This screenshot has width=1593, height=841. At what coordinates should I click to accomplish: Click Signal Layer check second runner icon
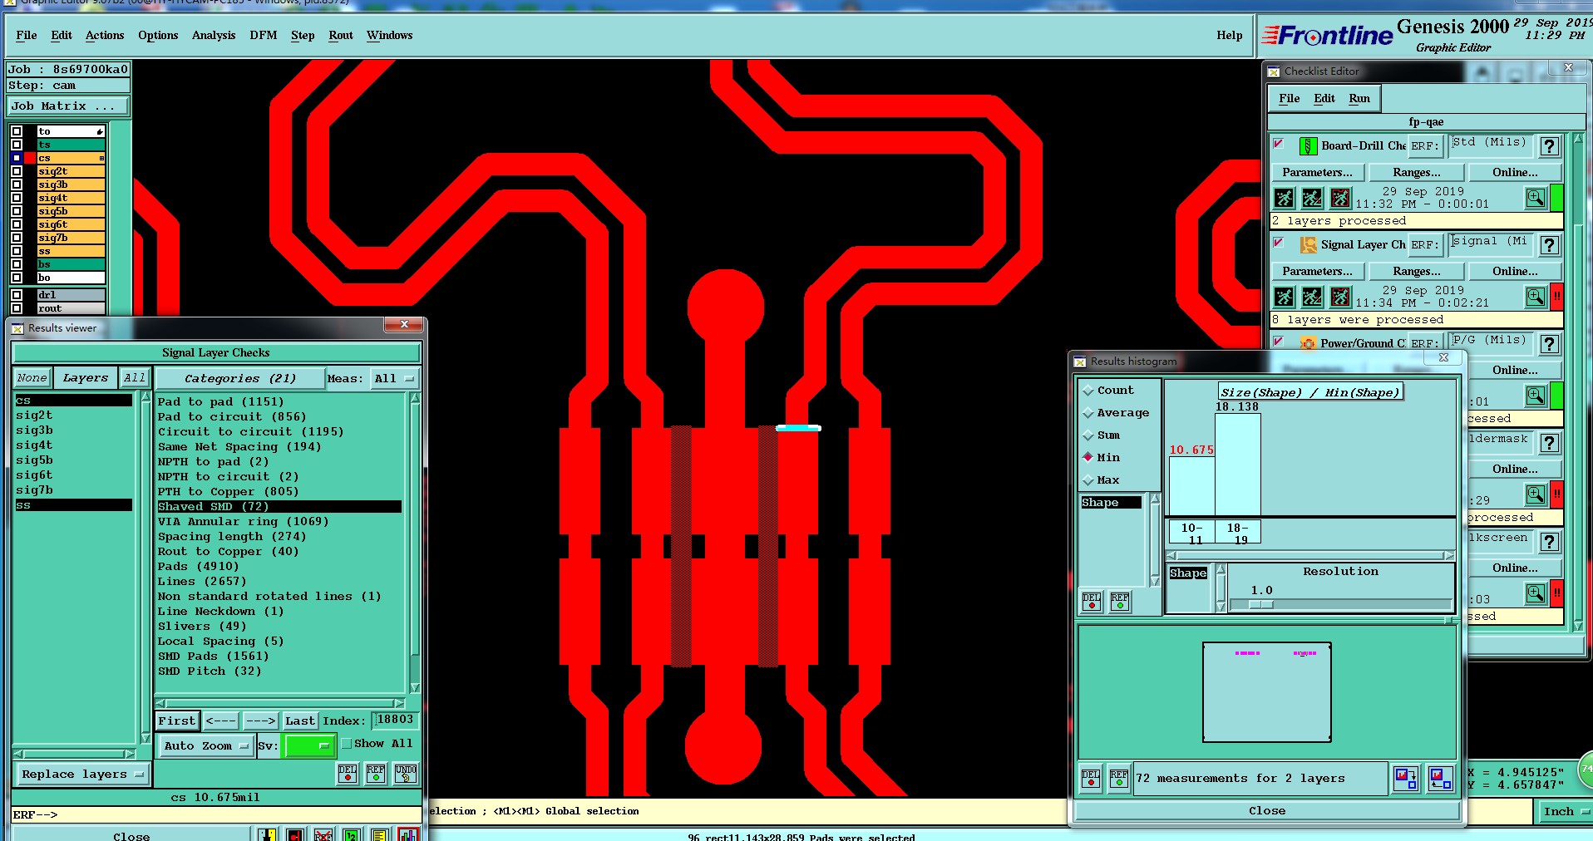pos(1313,297)
